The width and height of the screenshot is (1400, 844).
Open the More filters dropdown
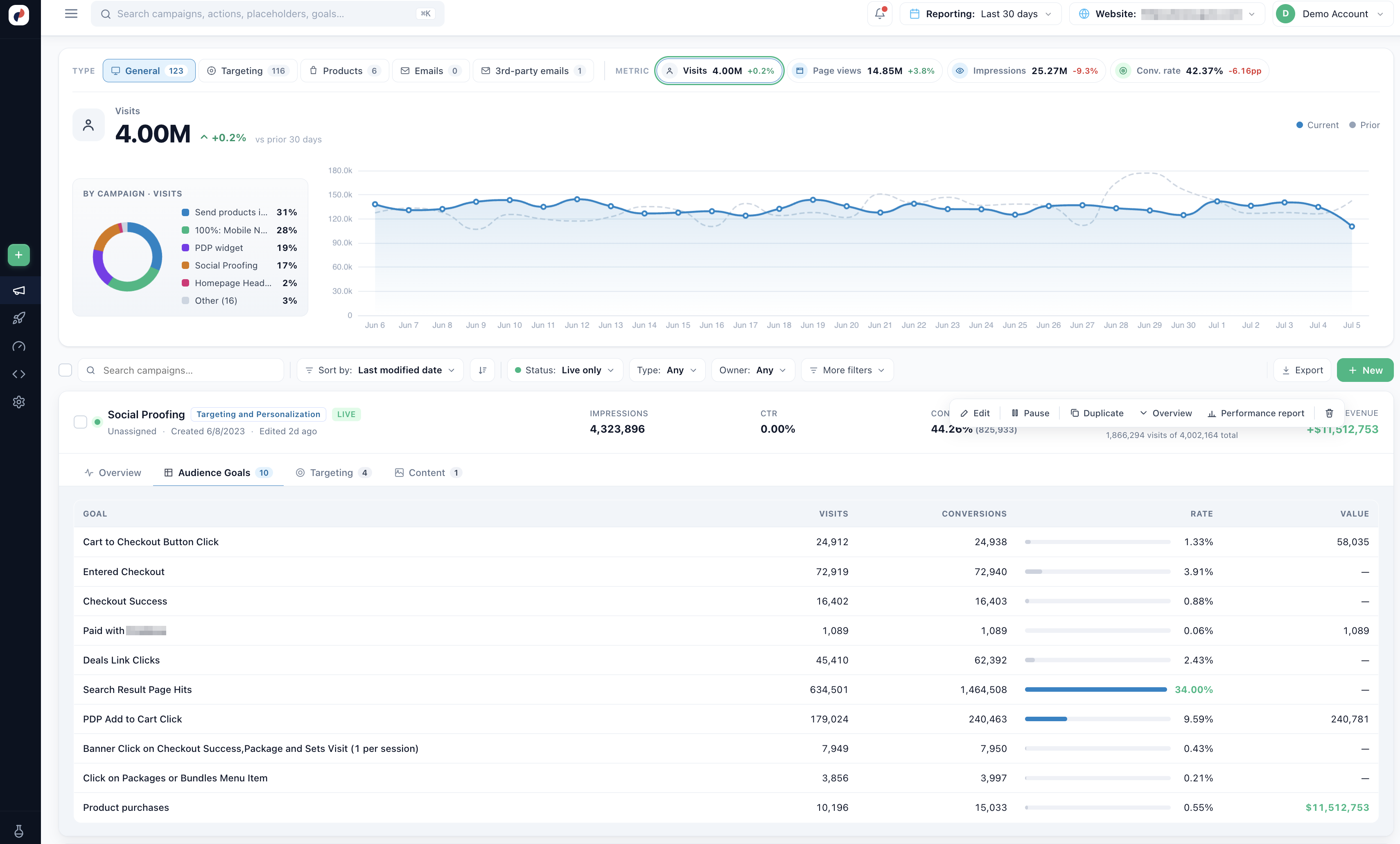point(847,370)
